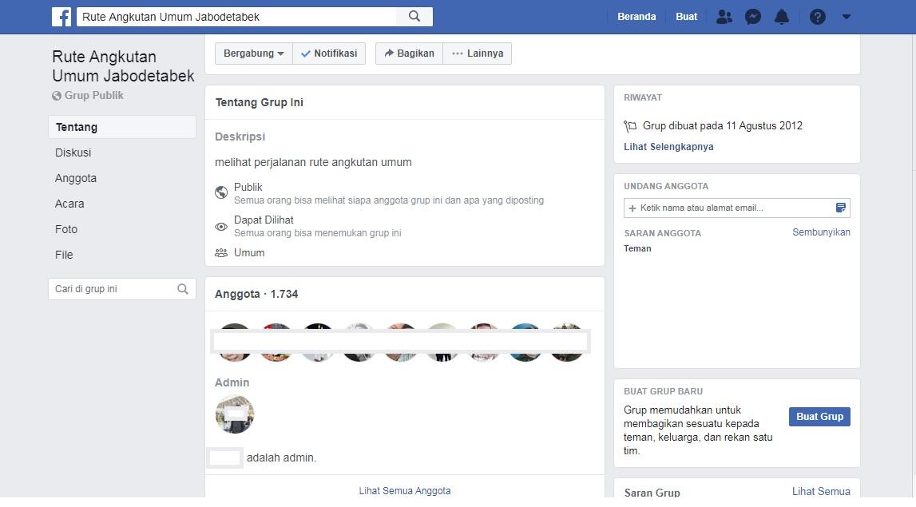Click the 'Anggota · 1.734' heading

(256, 294)
